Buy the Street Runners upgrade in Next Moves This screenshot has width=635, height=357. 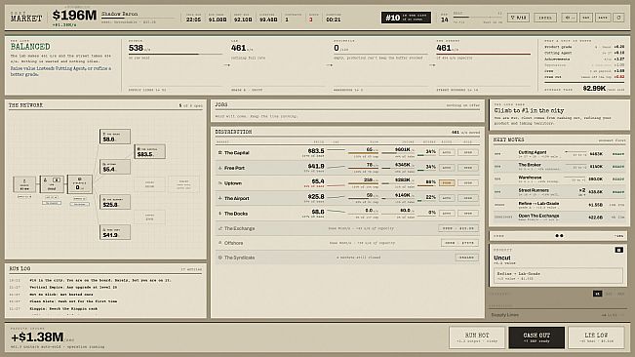tap(559, 191)
